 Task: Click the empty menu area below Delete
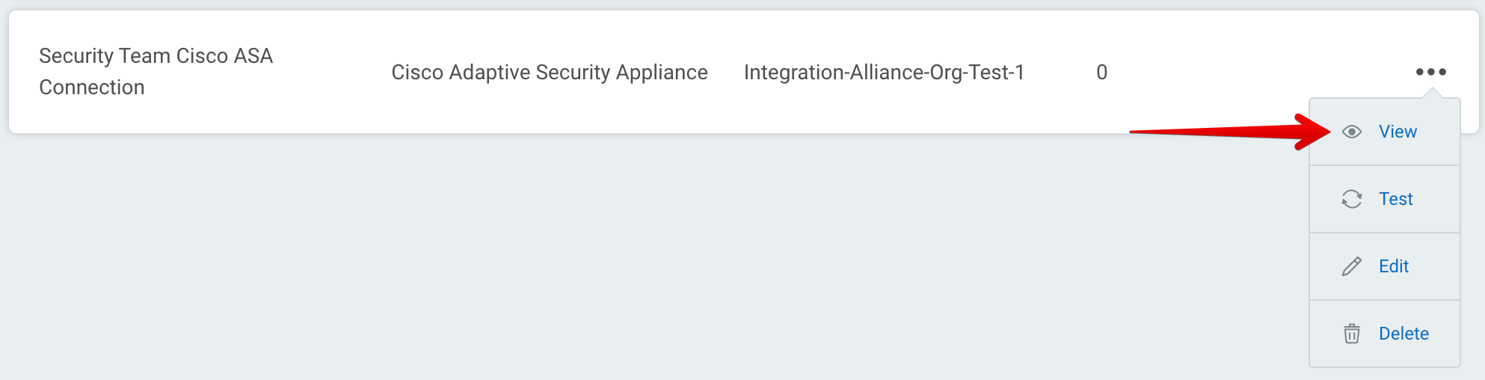click(x=1385, y=359)
